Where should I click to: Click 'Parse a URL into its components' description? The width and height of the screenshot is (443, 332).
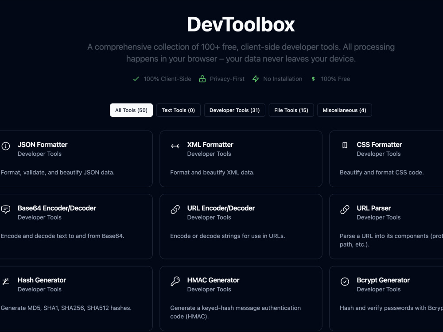coord(391,240)
